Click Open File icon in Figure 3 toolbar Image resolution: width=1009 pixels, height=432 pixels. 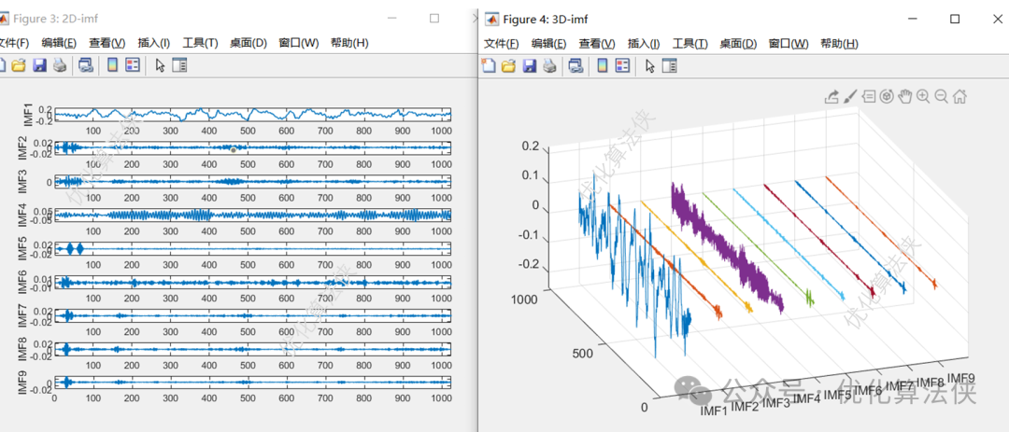coord(18,65)
